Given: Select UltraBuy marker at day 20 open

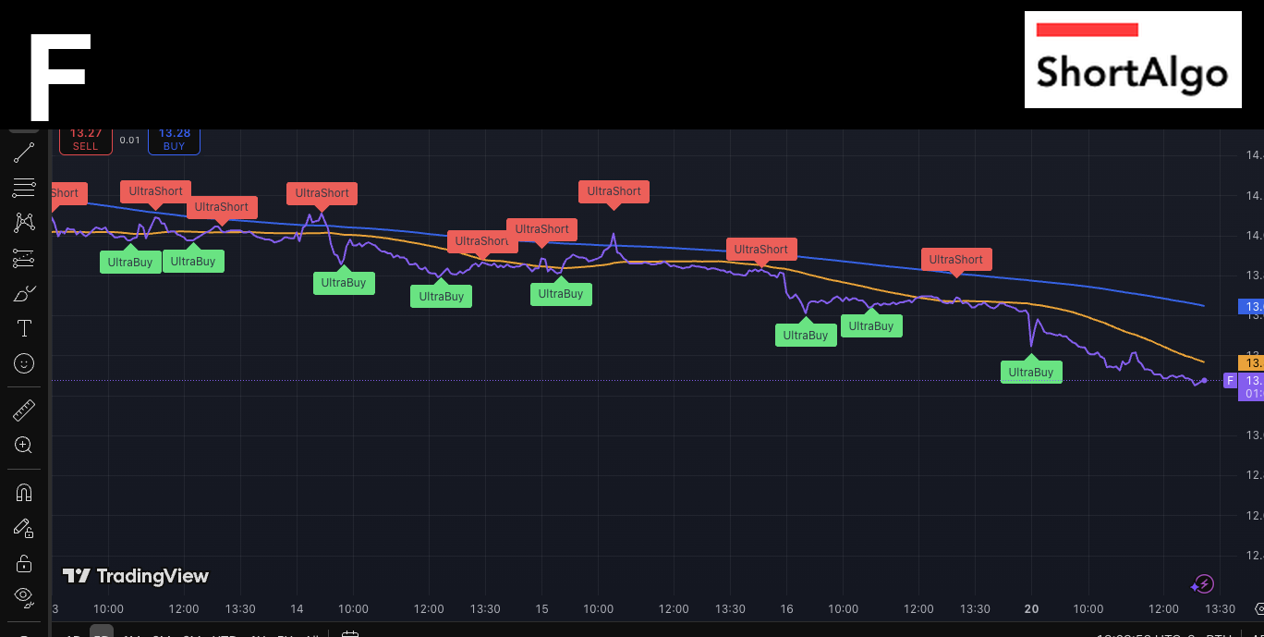Looking at the screenshot, I should pyautogui.click(x=1031, y=372).
